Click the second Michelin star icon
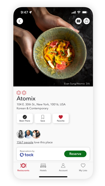The width and height of the screenshot is (105, 186). (24, 93)
